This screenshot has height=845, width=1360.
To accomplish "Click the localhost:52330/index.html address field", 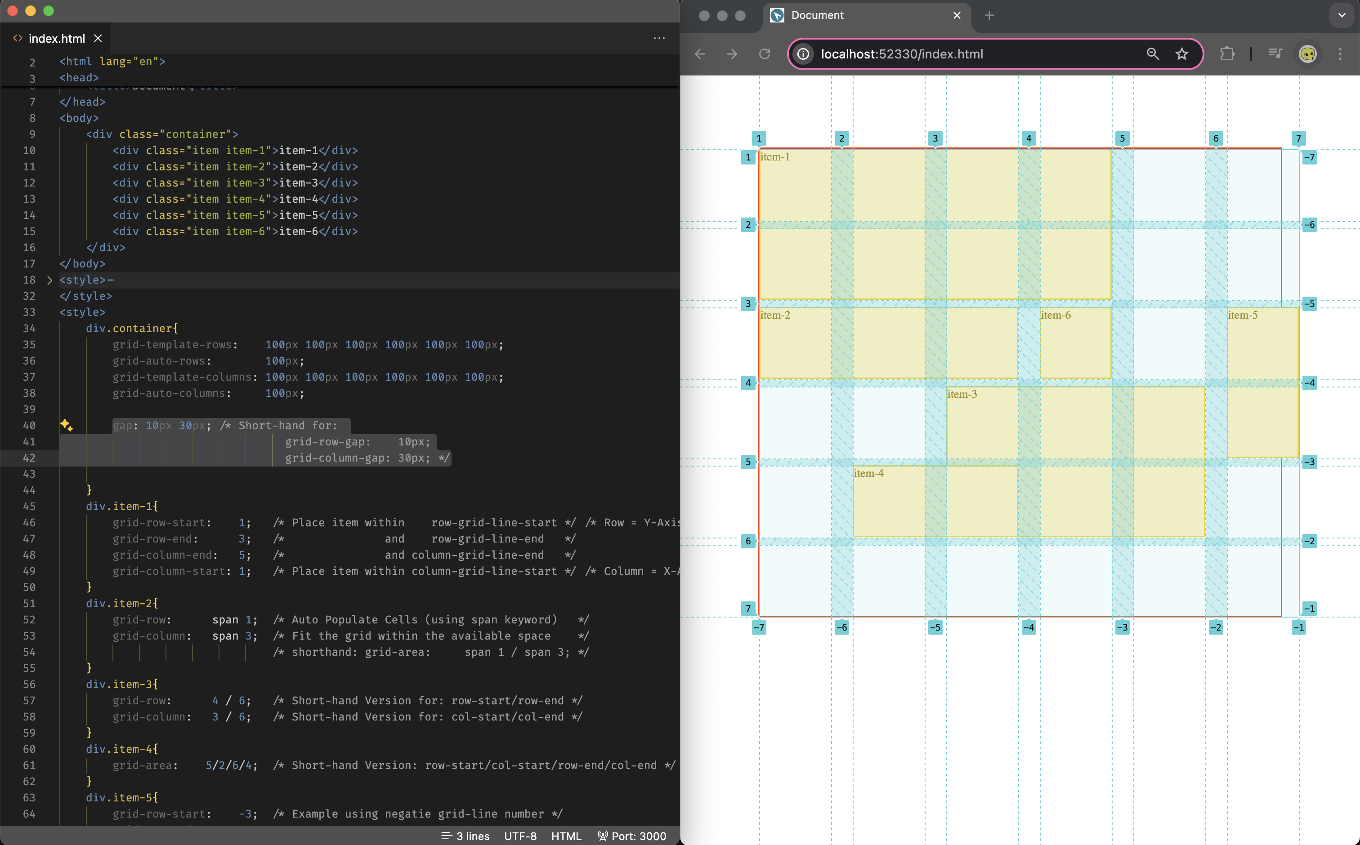I will tap(995, 54).
